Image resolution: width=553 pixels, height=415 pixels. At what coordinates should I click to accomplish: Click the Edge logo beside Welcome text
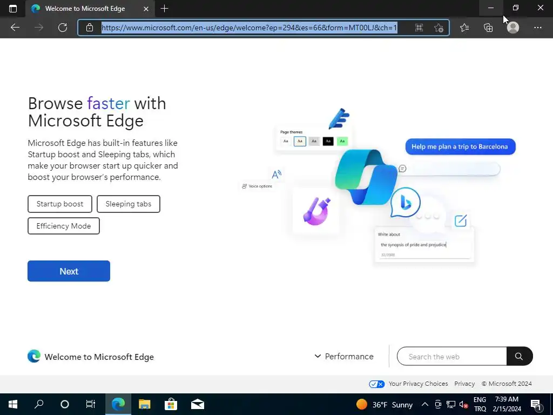pos(34,357)
